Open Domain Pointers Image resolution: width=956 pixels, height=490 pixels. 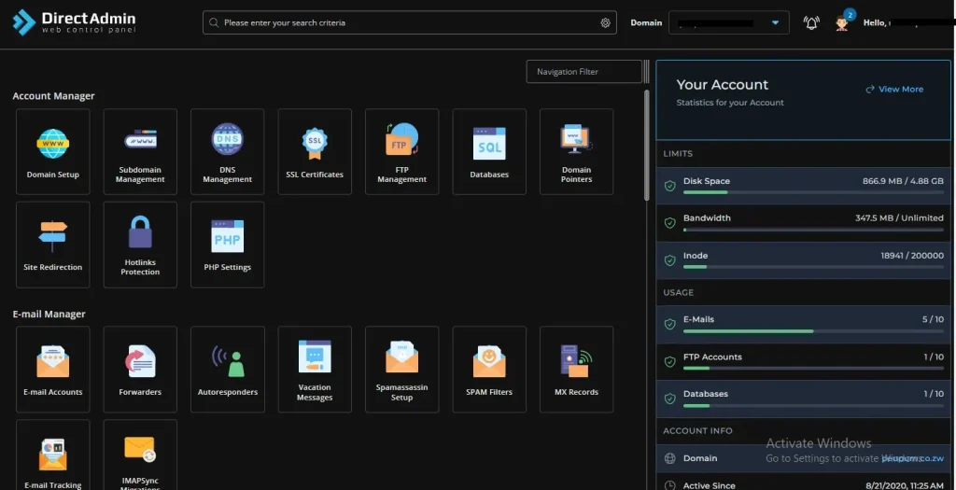576,152
